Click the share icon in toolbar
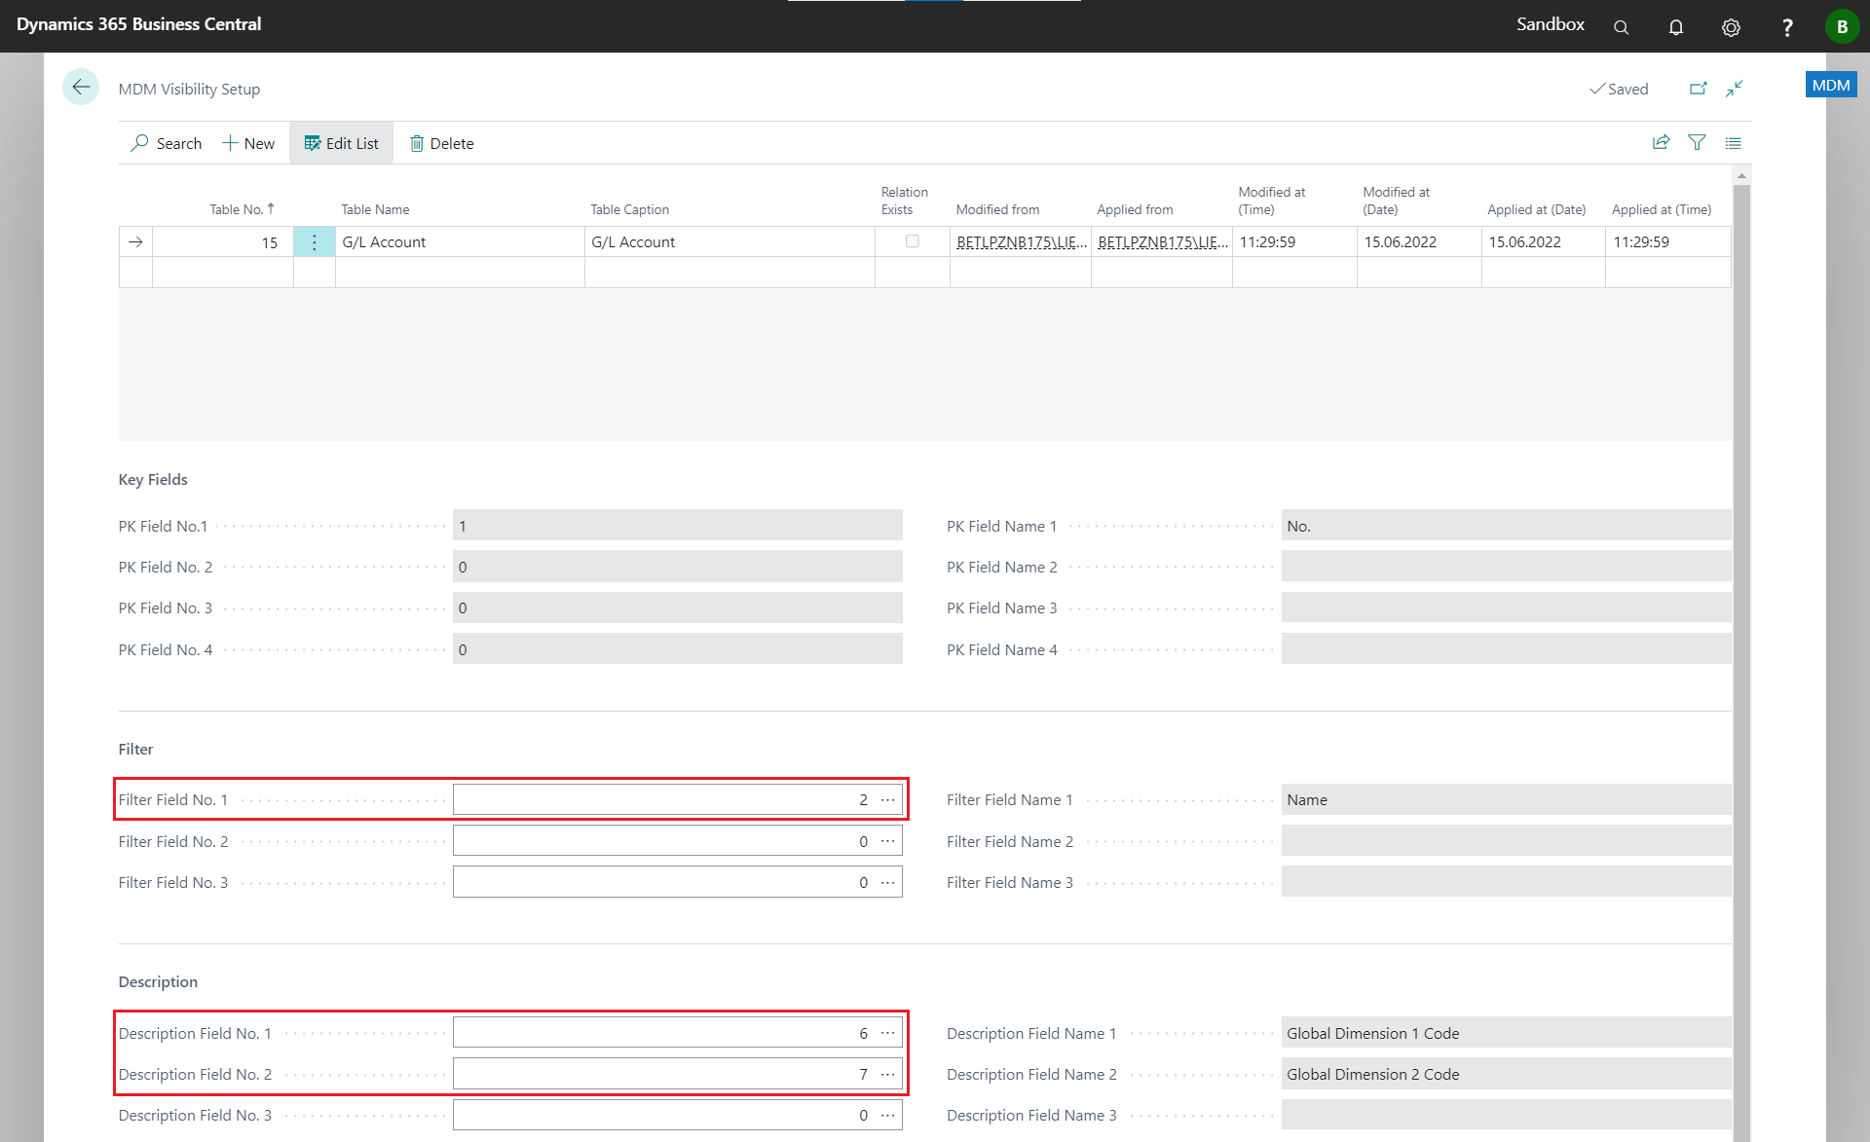This screenshot has height=1142, width=1870. click(x=1662, y=142)
